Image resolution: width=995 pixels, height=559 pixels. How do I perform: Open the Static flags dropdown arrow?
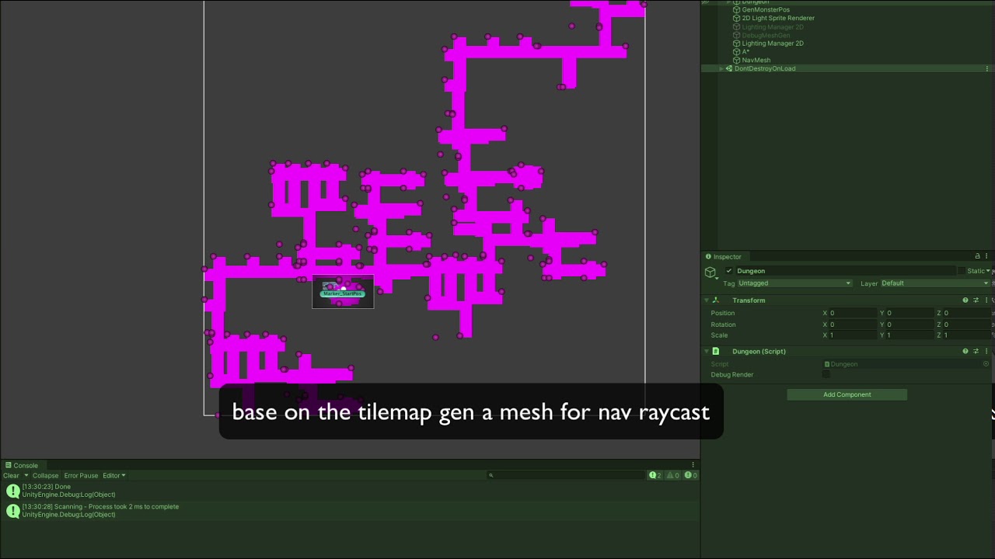(988, 271)
